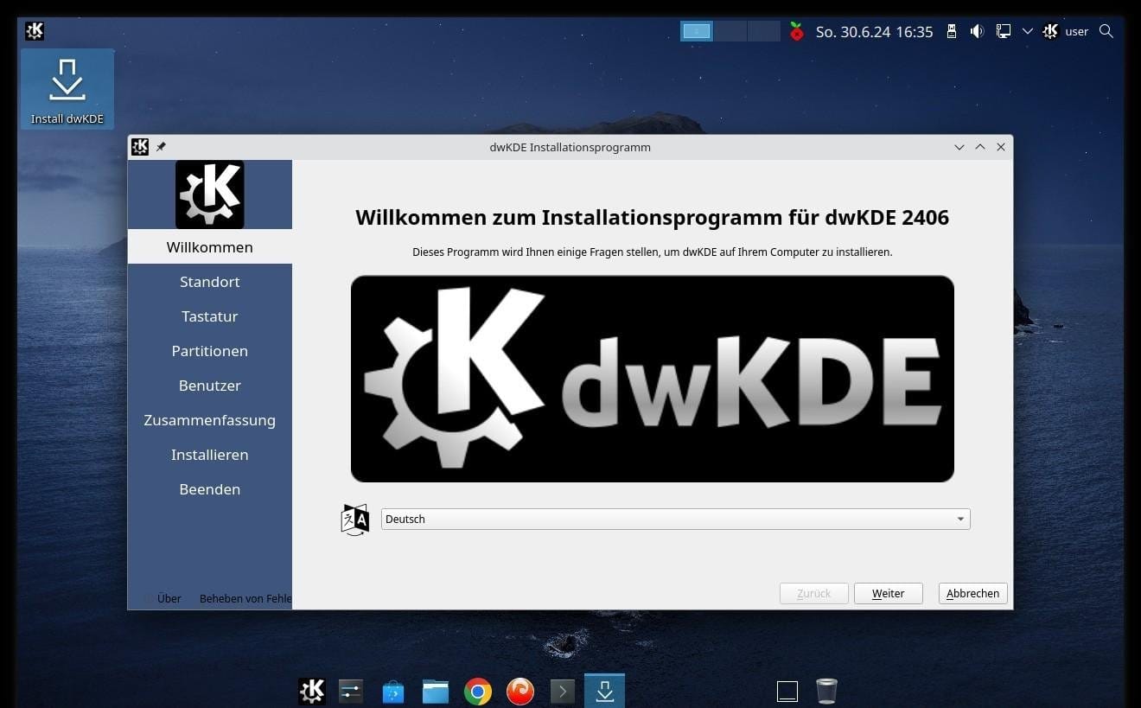This screenshot has width=1141, height=708.
Task: Click the Zurück button
Action: click(x=814, y=593)
